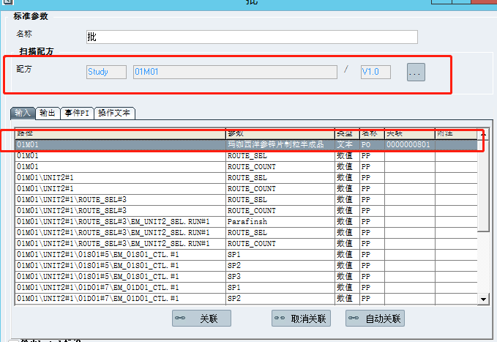Switch to the 输出 tab
497x342 pixels.
tap(48, 113)
